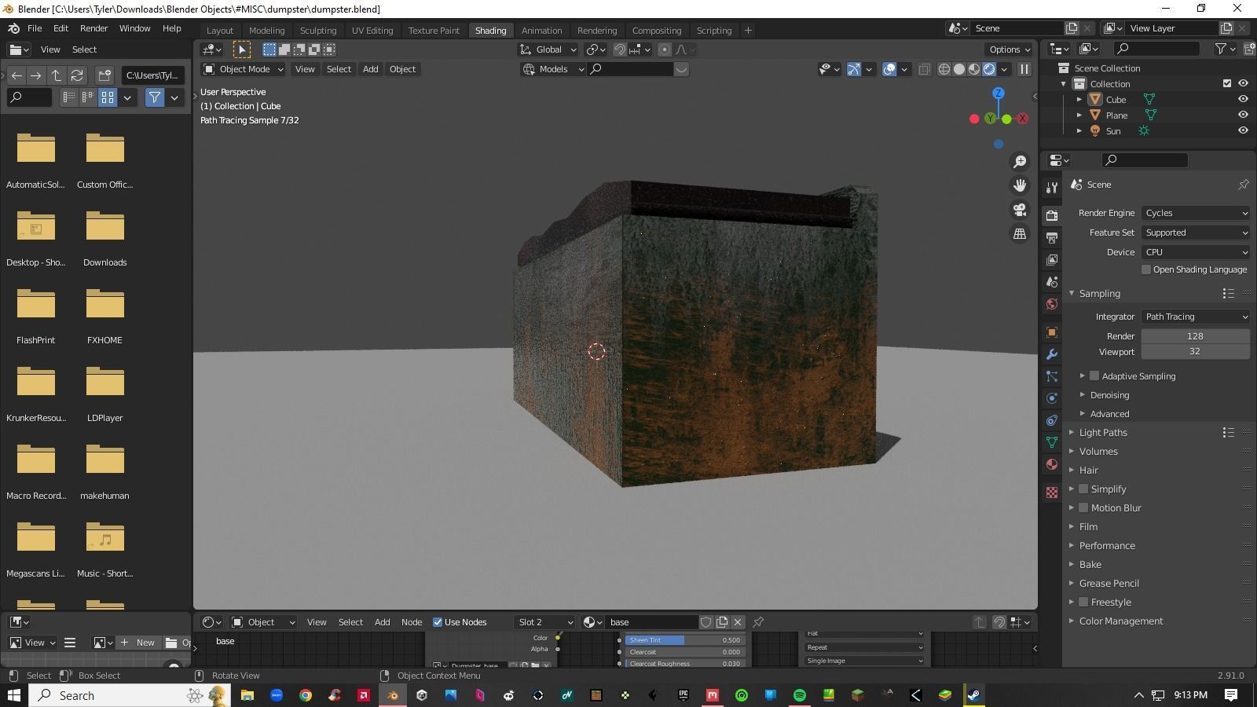The height and width of the screenshot is (707, 1257).
Task: Open the Render Engine Cycles dropdown
Action: [1196, 213]
